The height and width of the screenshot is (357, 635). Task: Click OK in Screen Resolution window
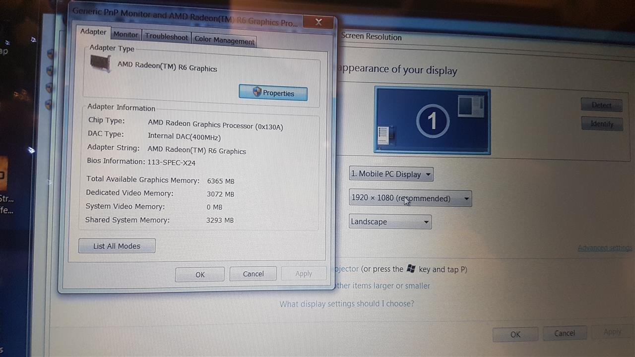point(515,334)
